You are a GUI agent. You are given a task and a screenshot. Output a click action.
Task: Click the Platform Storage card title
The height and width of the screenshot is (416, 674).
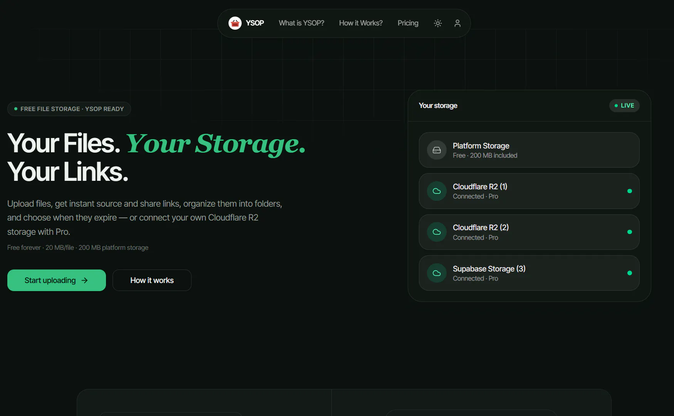coord(481,146)
